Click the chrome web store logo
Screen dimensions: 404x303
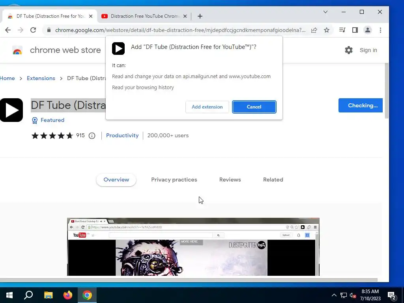pyautogui.click(x=17, y=50)
